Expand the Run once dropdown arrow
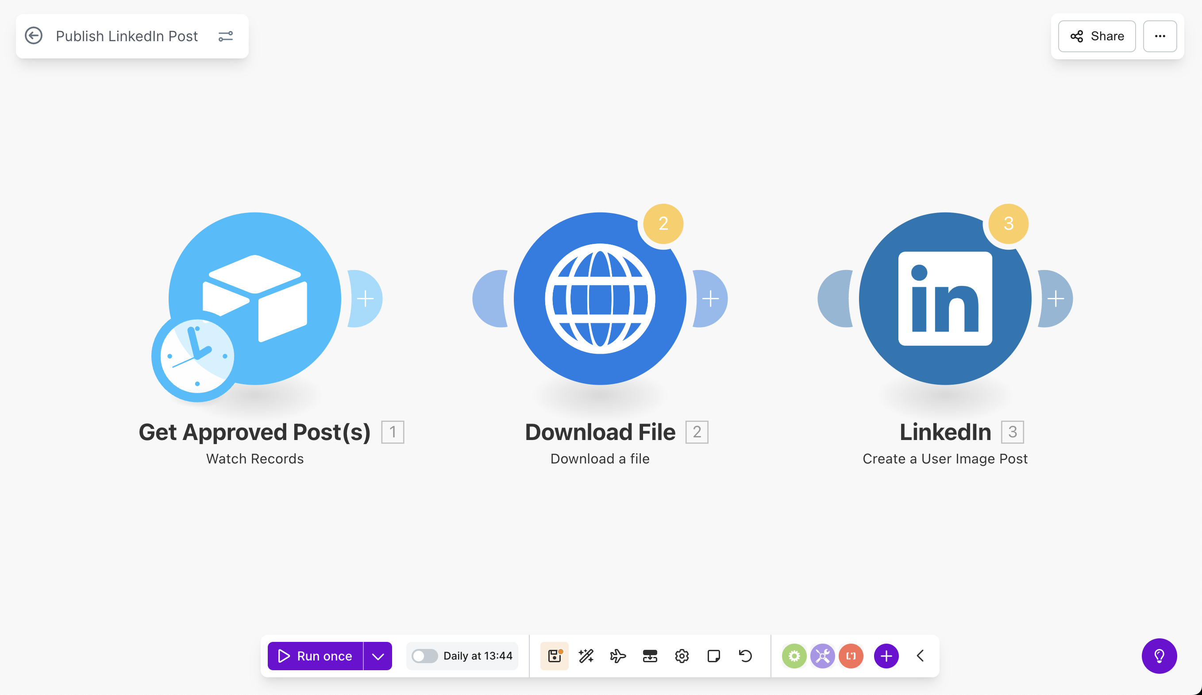1202x695 pixels. 378,656
